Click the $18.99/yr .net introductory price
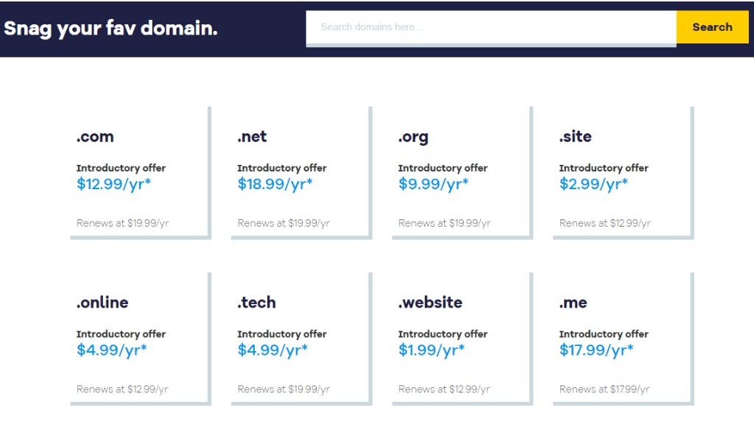 click(273, 184)
